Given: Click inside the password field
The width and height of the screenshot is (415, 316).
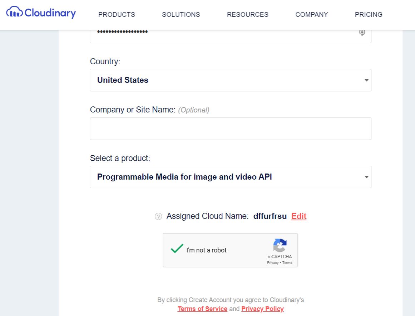Looking at the screenshot, I should click(230, 36).
